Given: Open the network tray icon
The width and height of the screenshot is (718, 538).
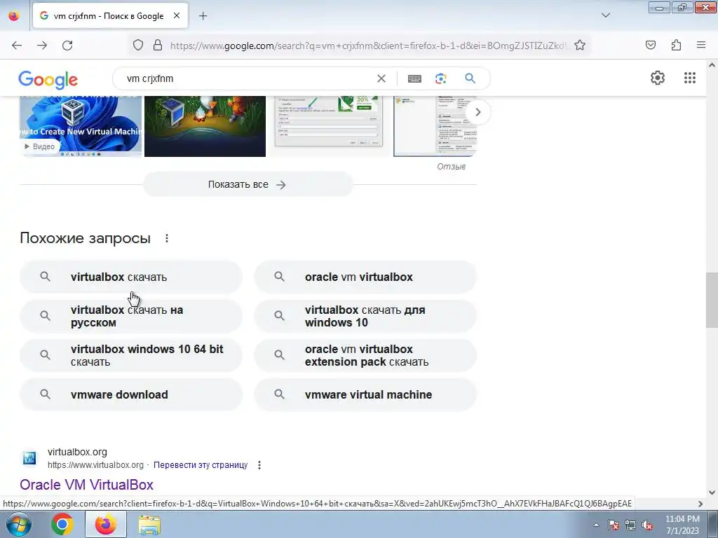Looking at the screenshot, I should [630, 525].
